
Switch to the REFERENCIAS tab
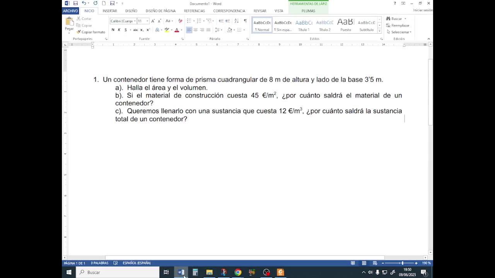[195, 11]
